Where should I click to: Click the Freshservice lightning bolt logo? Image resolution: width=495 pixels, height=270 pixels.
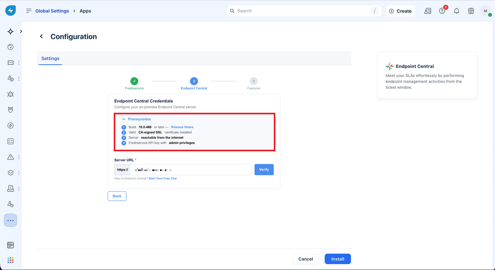click(x=10, y=11)
